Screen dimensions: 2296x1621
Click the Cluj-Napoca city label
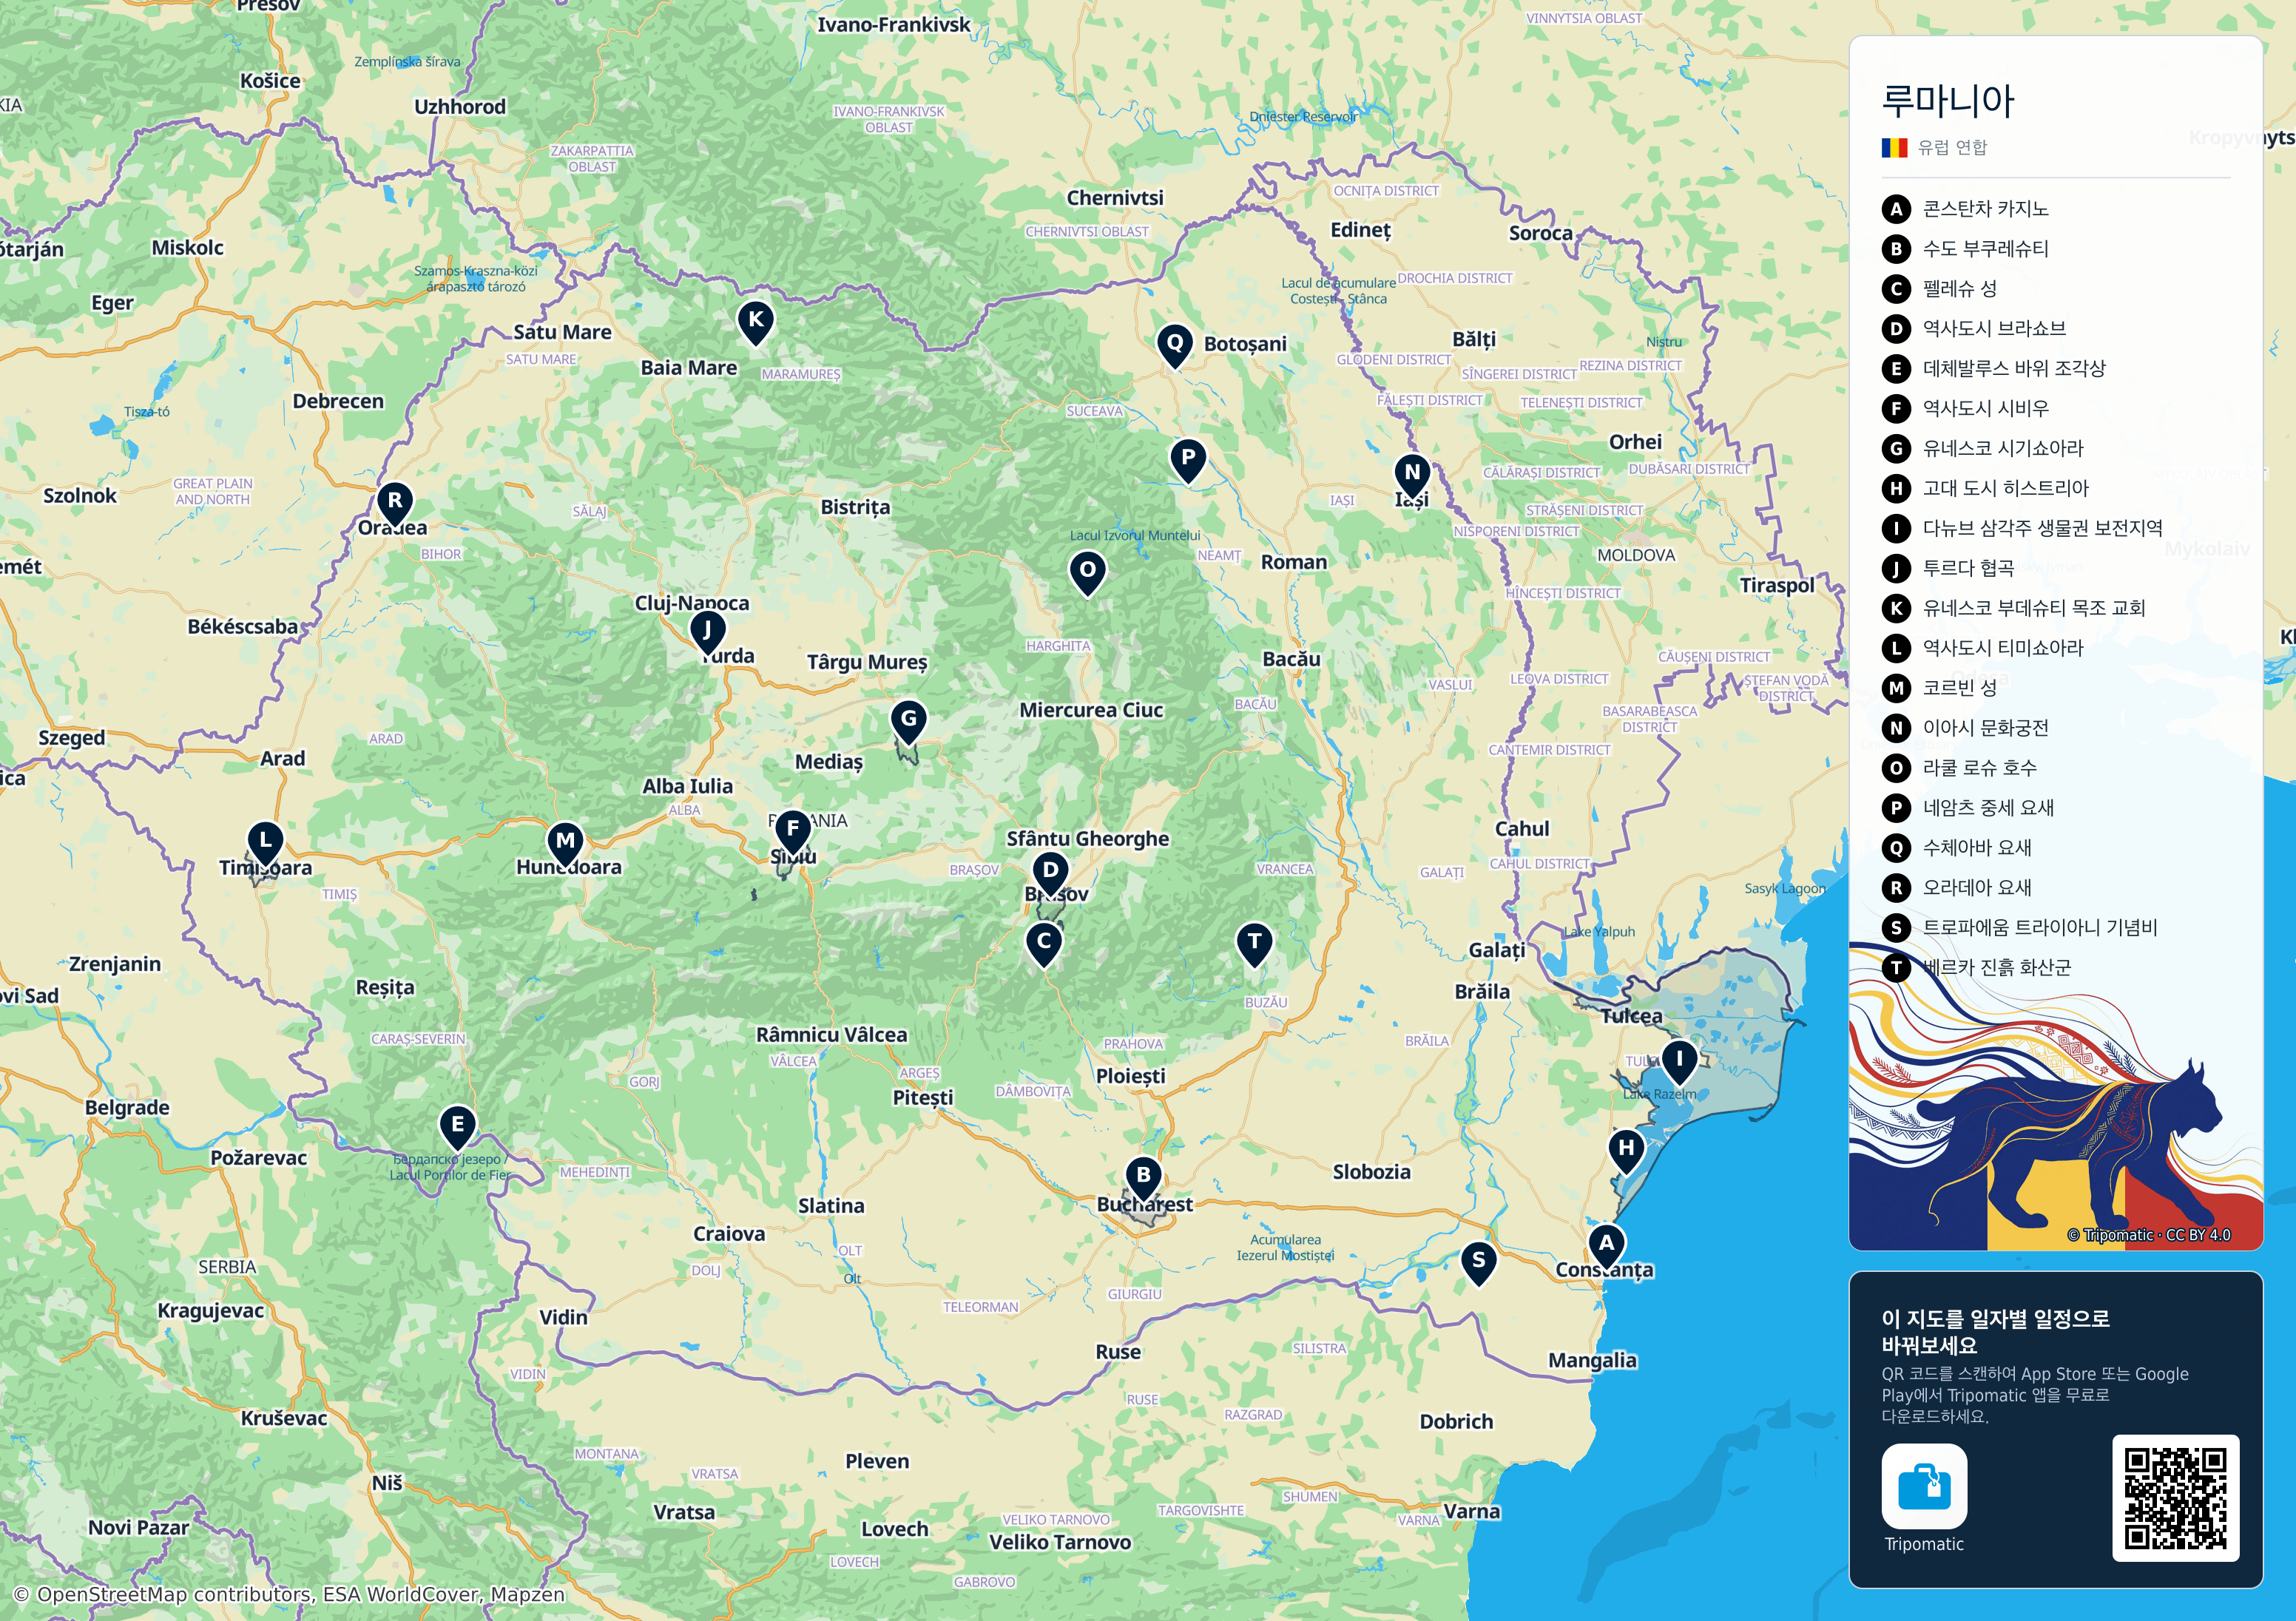click(x=692, y=603)
